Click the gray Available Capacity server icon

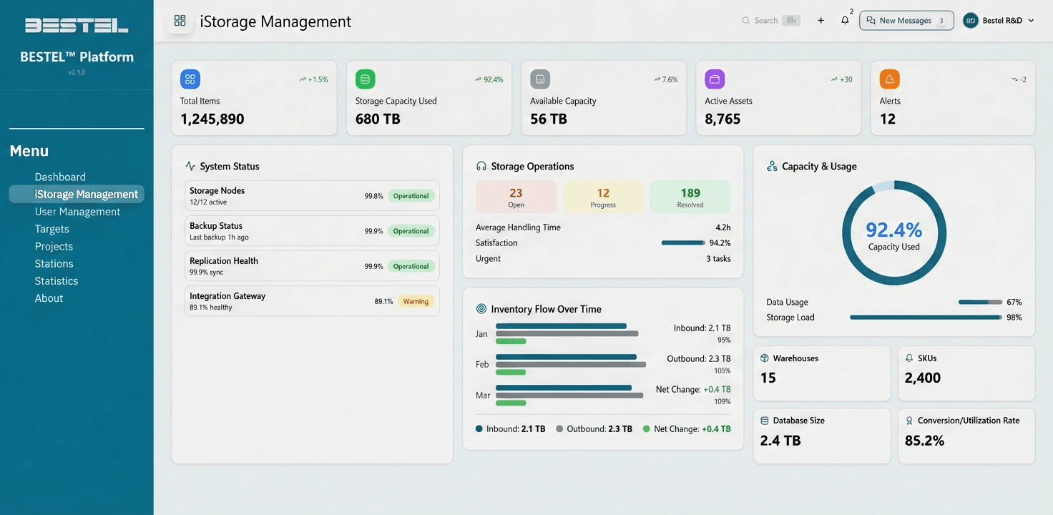539,79
